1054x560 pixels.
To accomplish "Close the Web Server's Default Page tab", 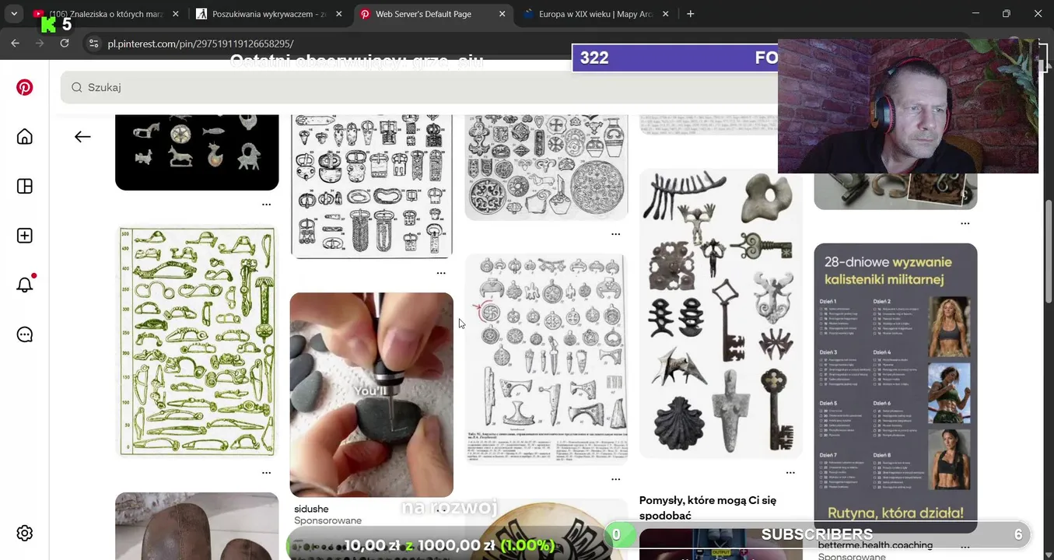I will click(502, 14).
